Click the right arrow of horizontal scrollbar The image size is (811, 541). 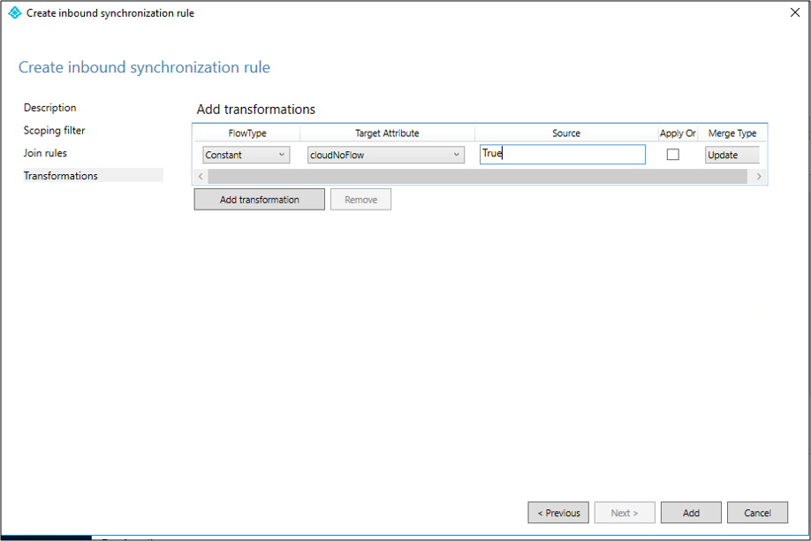tap(759, 177)
